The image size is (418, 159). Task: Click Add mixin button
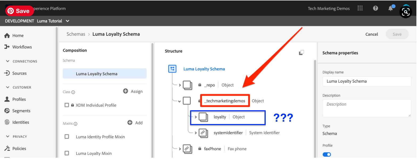coord(135,122)
